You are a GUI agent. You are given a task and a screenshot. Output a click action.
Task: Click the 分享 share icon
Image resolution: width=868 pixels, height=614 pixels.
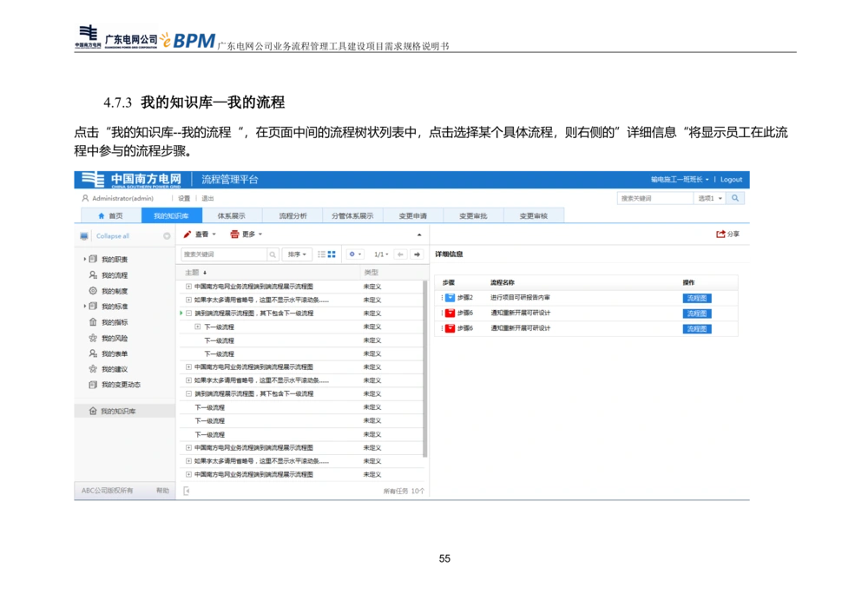[x=720, y=234]
